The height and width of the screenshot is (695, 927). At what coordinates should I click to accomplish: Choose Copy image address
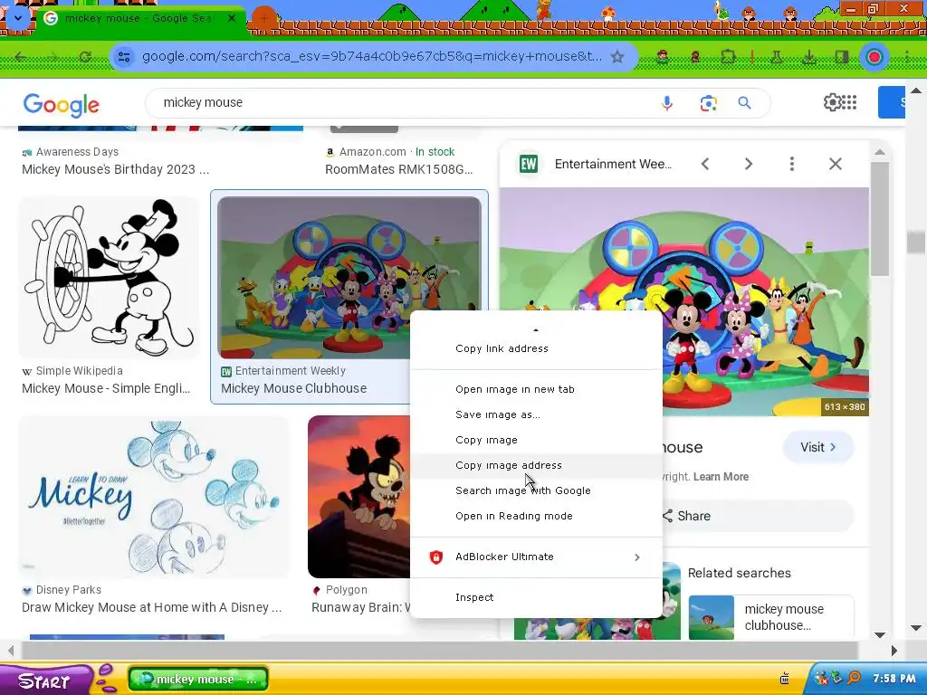pos(536,466)
